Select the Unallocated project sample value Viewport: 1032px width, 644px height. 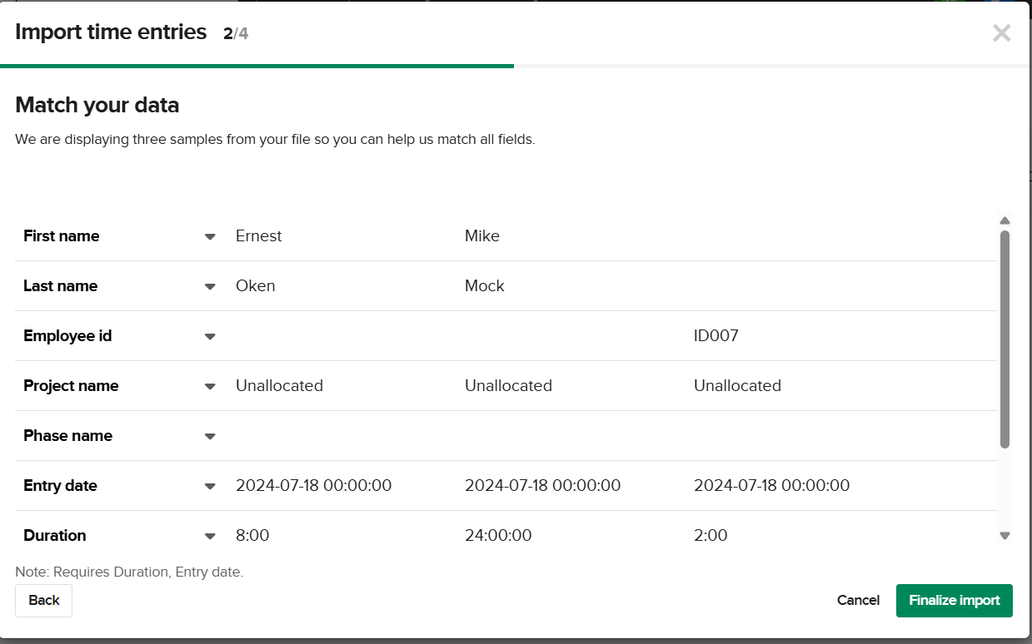click(279, 385)
